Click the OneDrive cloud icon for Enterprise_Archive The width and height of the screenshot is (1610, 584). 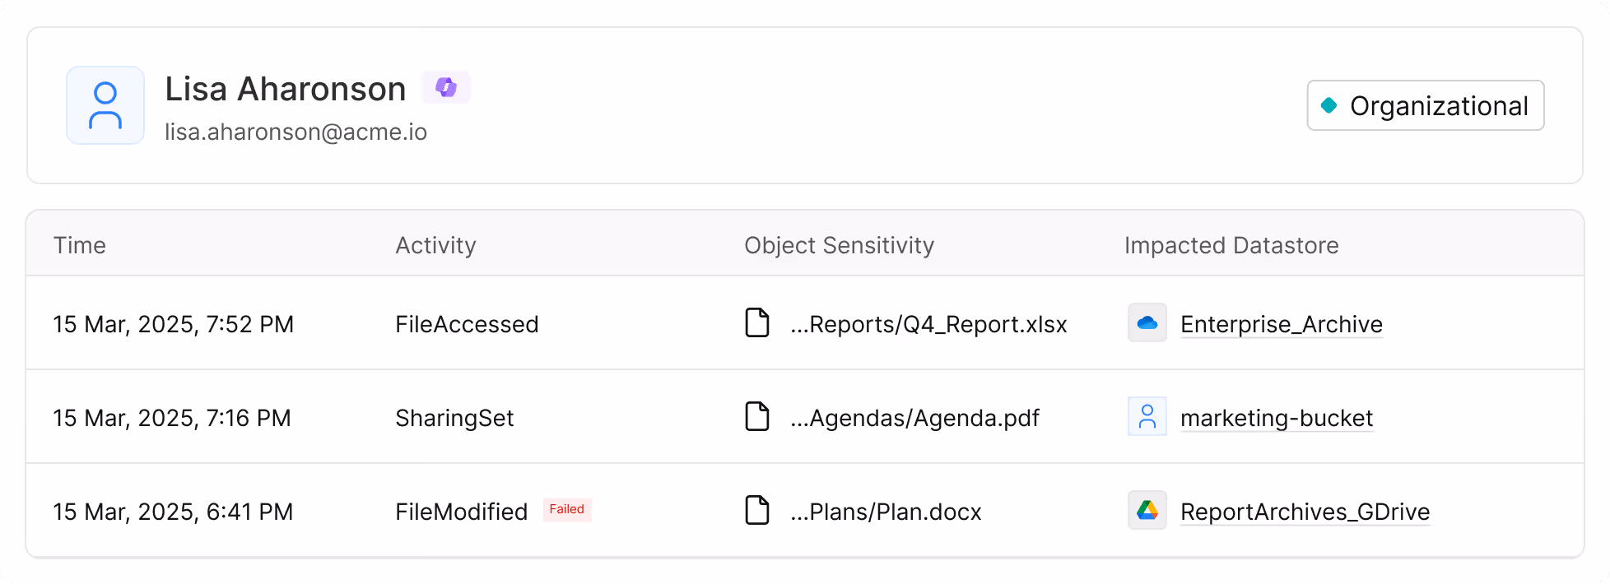pyautogui.click(x=1147, y=323)
